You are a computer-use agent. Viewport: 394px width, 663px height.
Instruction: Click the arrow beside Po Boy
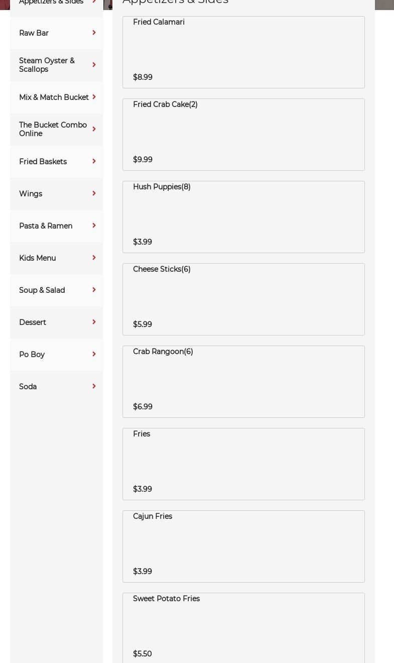[94, 355]
